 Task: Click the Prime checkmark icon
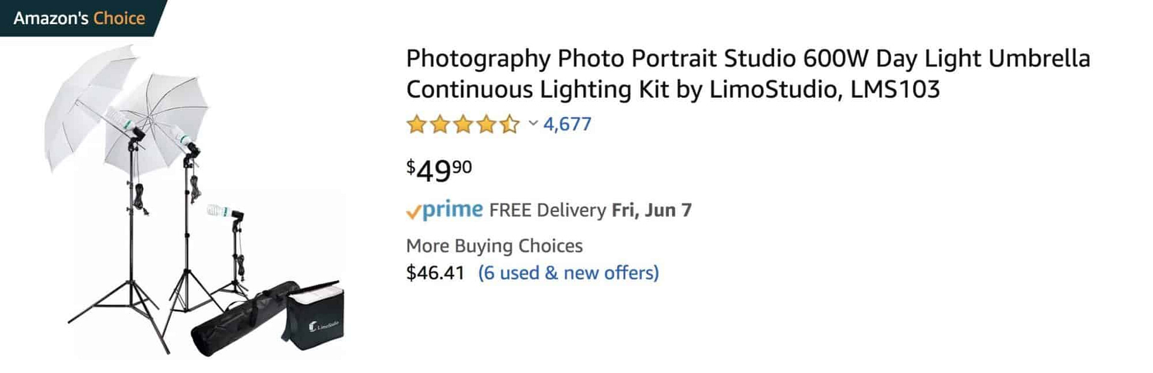pos(414,210)
